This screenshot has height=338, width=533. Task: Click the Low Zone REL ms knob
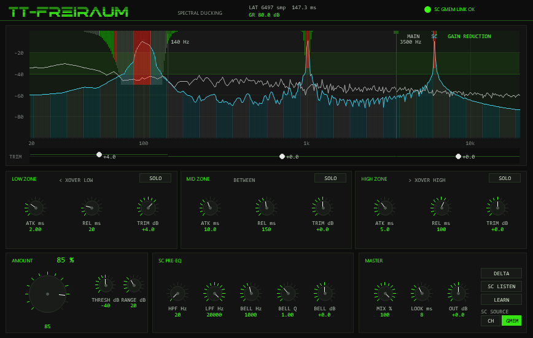point(91,208)
